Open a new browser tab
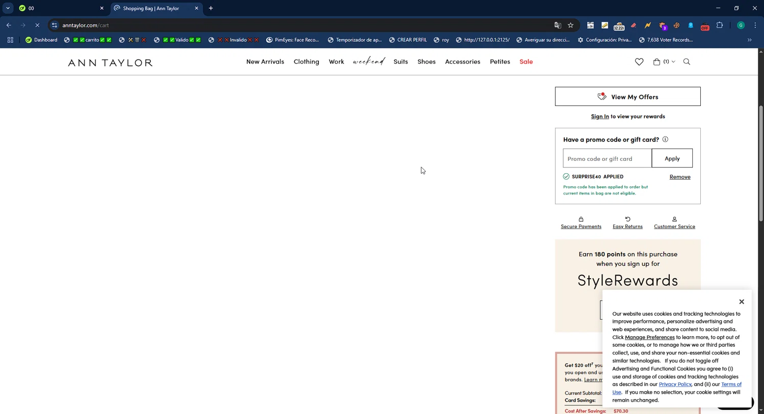This screenshot has height=414, width=764. 211,8
